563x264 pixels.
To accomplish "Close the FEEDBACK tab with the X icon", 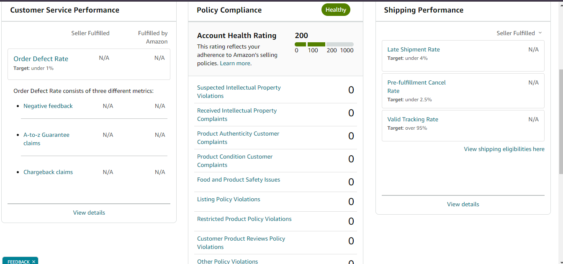I will click(x=33, y=261).
